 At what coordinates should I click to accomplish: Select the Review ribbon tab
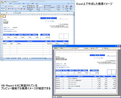tap(32, 3)
